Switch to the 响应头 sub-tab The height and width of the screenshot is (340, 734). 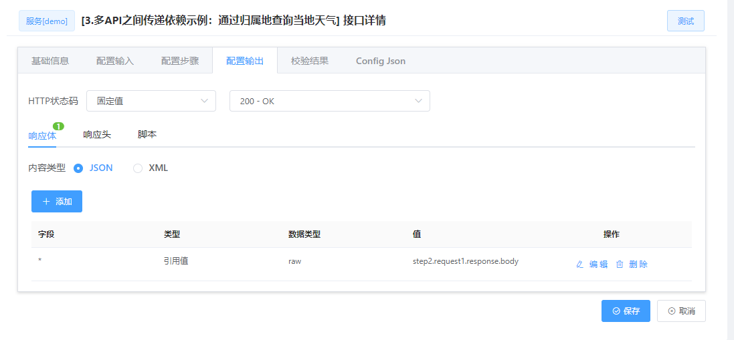click(x=97, y=134)
